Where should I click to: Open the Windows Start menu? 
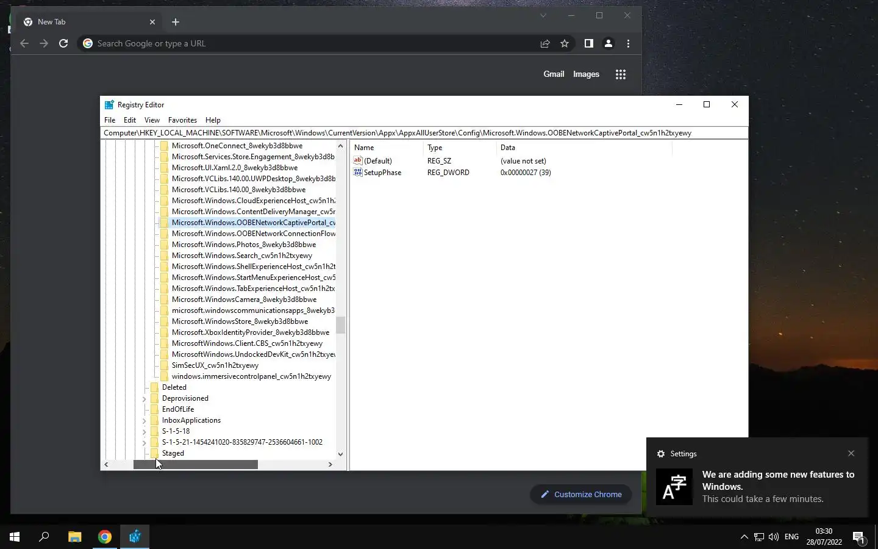click(x=15, y=537)
